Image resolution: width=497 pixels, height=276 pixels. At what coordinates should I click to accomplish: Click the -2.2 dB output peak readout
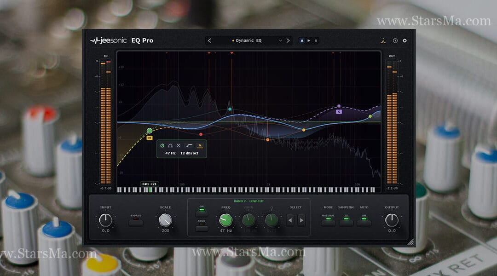click(392, 188)
